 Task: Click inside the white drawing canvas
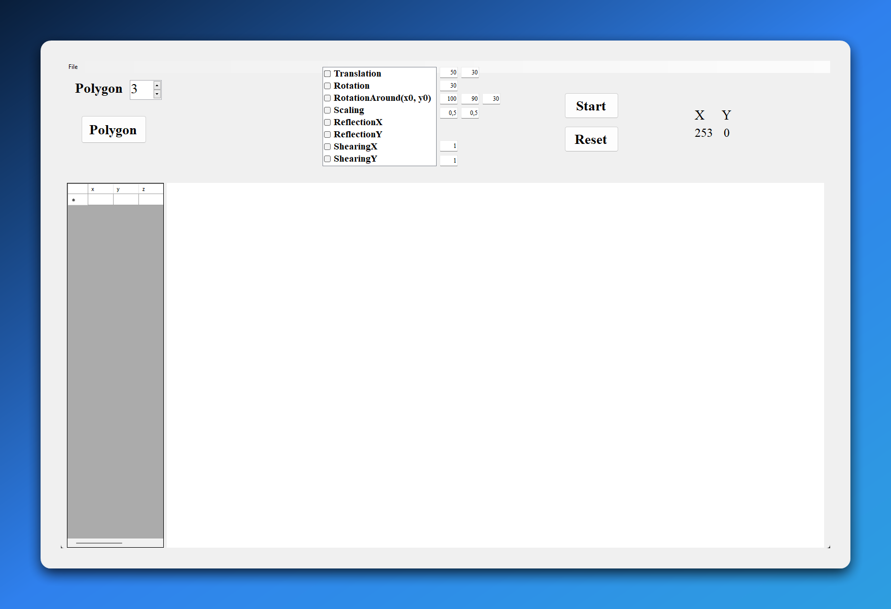coord(495,365)
